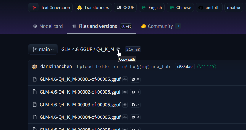Click the Chinese language tag
This screenshot has height=130, width=246.
[180, 7]
